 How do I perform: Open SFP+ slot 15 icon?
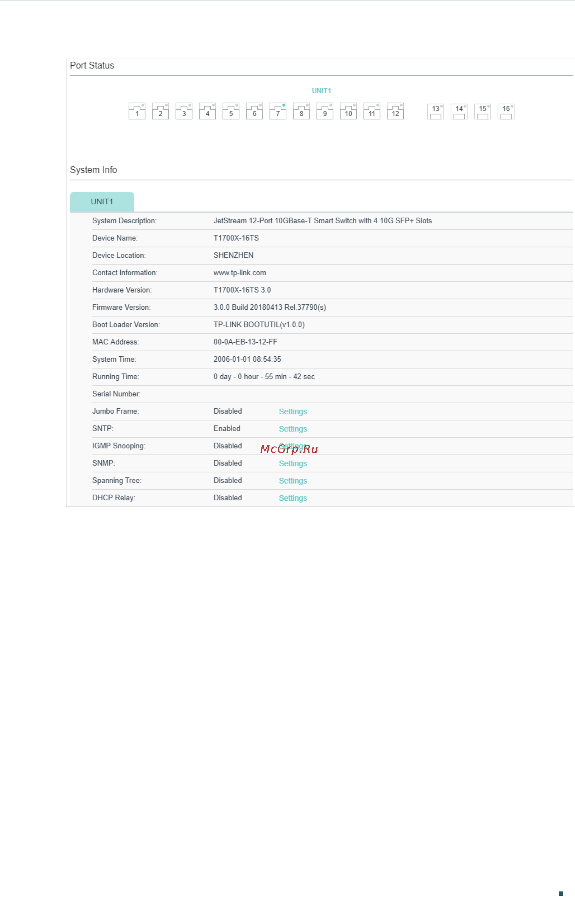click(483, 111)
